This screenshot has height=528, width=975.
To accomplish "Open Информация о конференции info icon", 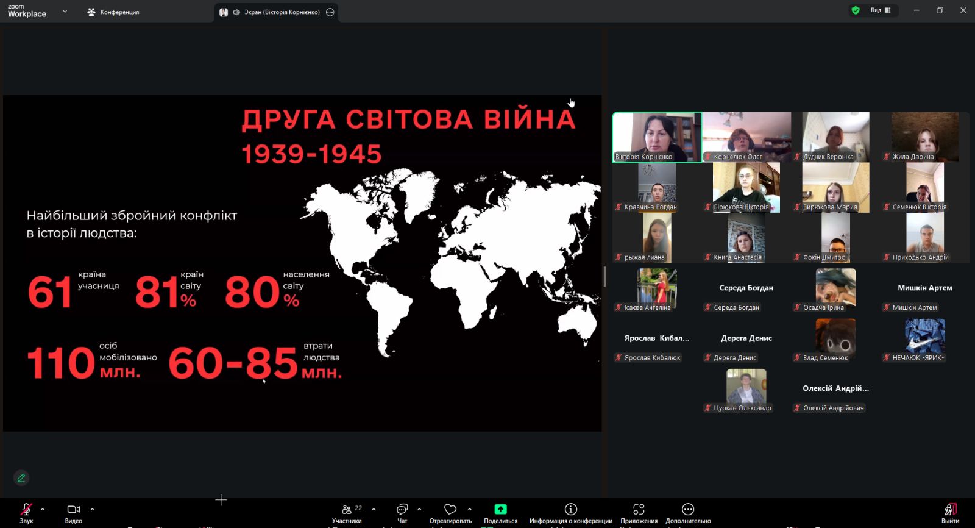I will [571, 510].
